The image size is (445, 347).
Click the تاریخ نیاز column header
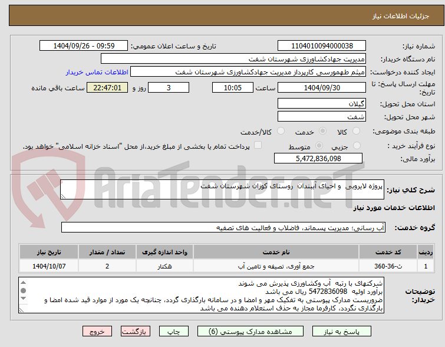tap(49, 252)
